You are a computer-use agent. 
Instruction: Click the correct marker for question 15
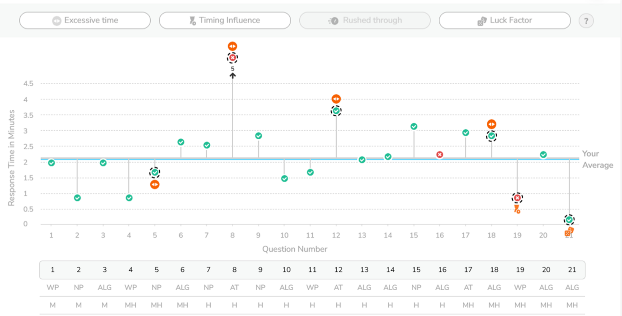pos(414,127)
